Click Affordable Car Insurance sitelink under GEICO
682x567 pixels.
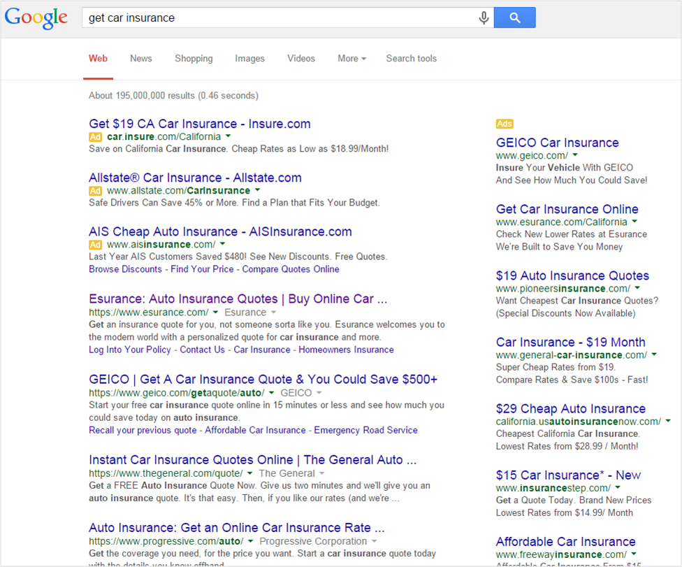pos(255,431)
